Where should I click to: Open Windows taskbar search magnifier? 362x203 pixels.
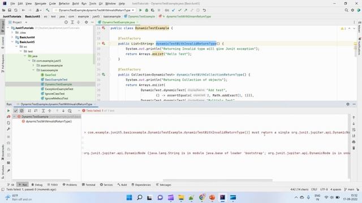click(x=140, y=197)
